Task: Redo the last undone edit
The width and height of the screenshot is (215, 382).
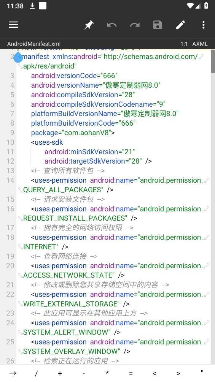Action: click(x=135, y=25)
